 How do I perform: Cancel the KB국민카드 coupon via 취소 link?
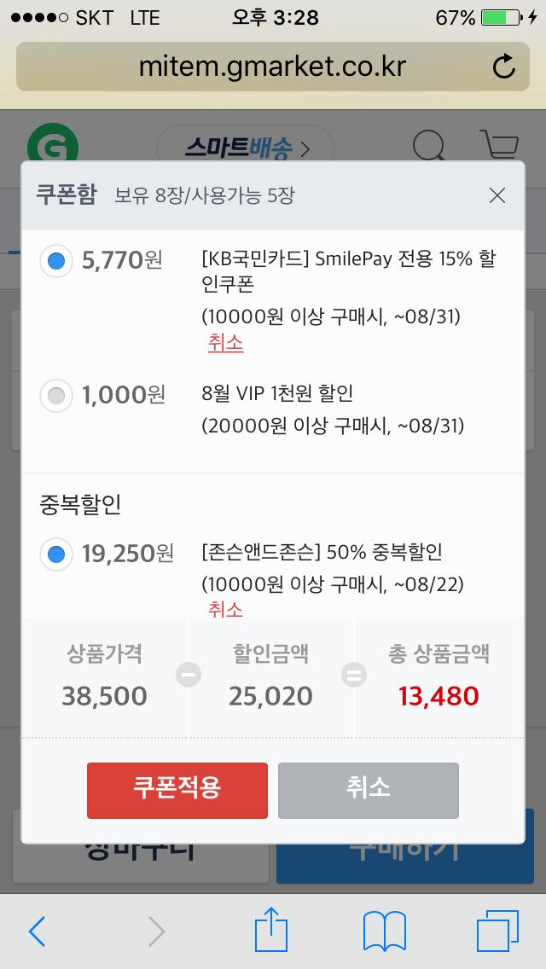coord(225,343)
